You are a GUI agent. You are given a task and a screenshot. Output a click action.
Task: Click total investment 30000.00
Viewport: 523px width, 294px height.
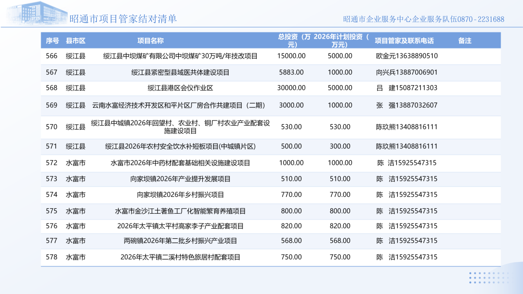(291, 88)
